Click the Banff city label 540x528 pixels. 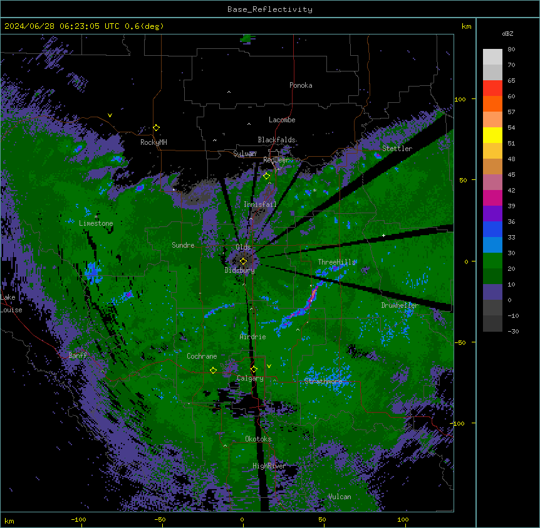click(x=78, y=356)
